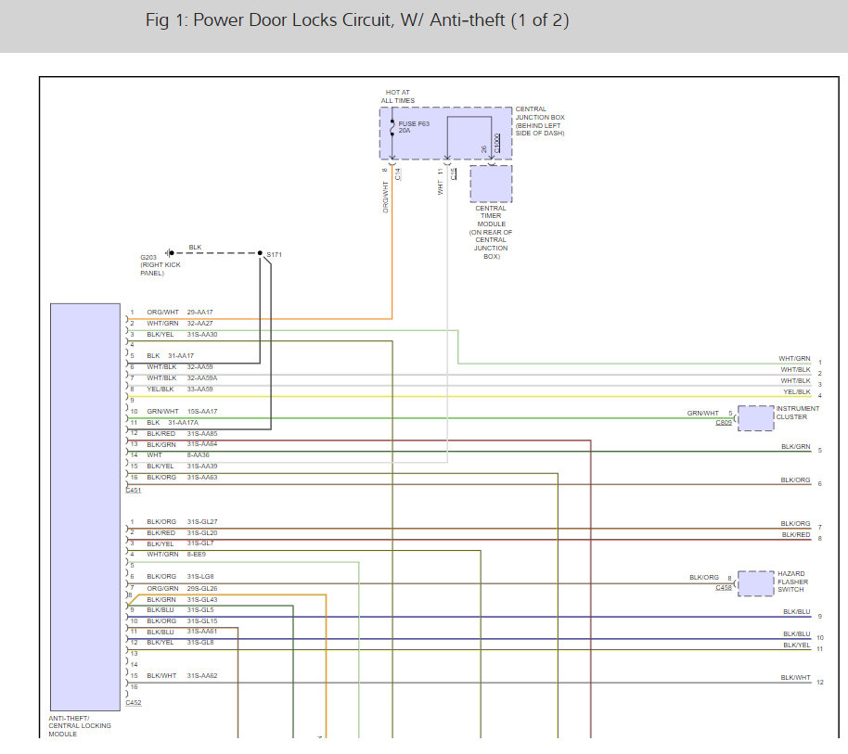Screen dimensions: 848x754
Task: Click the C800 connector link
Action: pyautogui.click(x=724, y=423)
